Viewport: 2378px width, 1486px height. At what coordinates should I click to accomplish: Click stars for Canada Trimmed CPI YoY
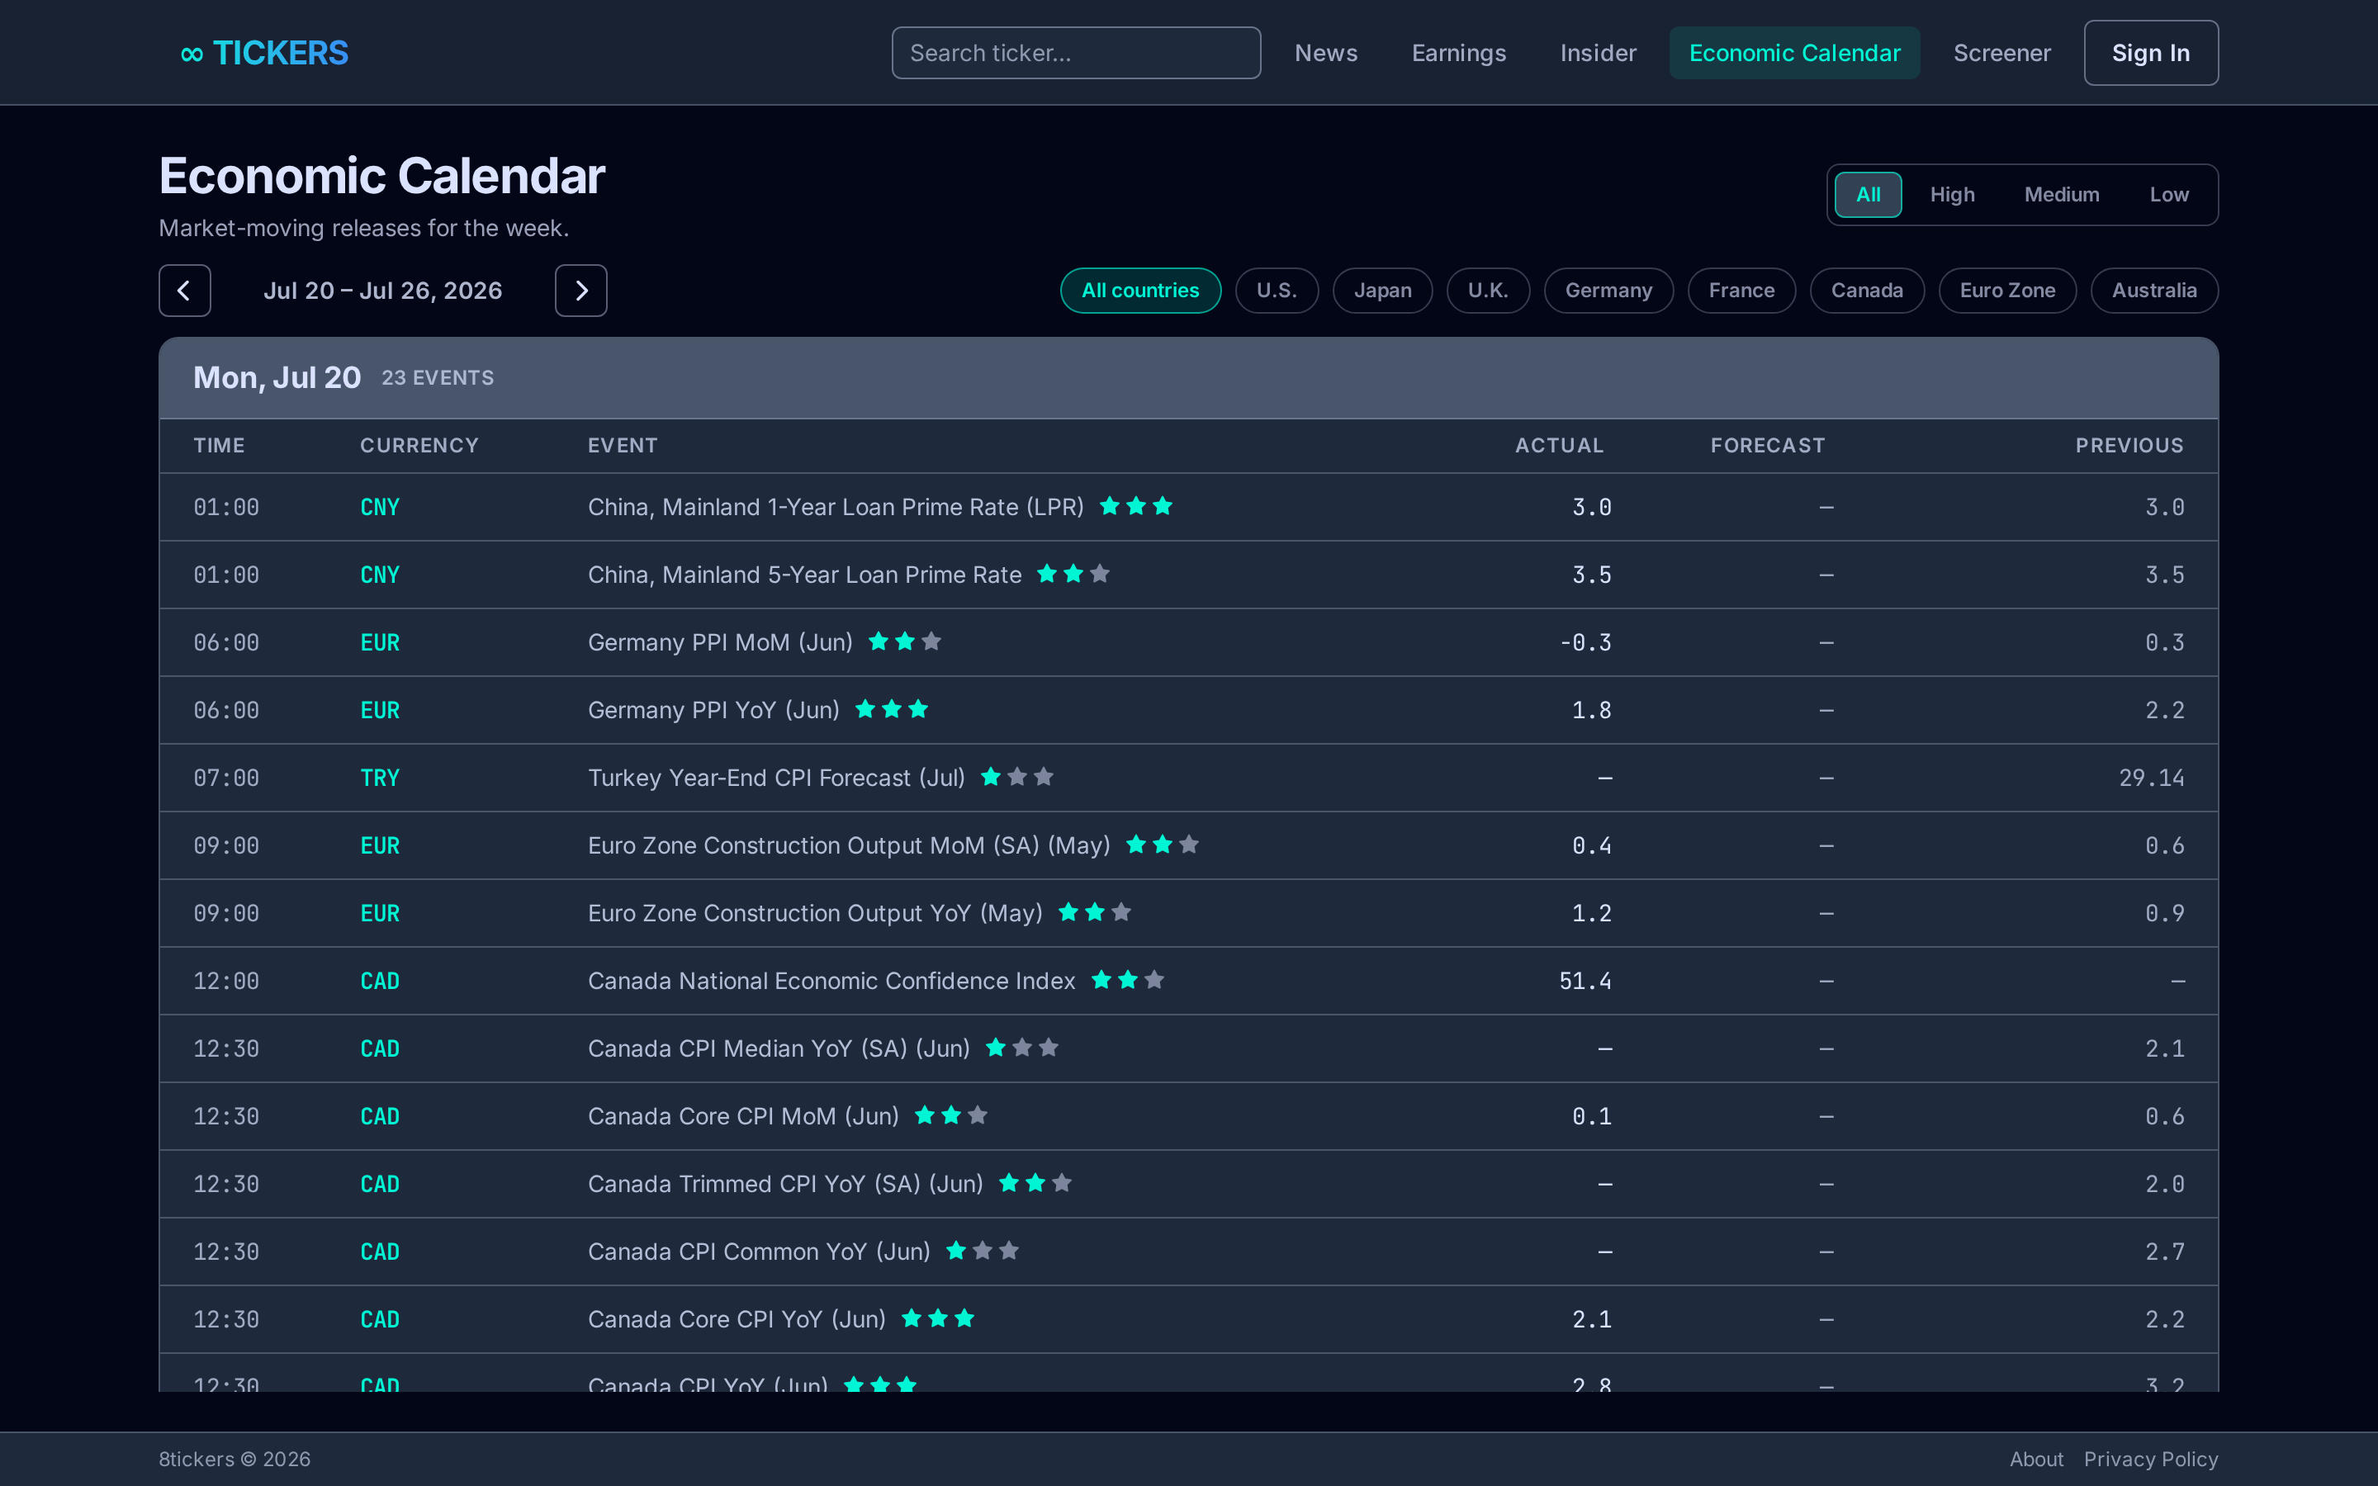click(1035, 1185)
